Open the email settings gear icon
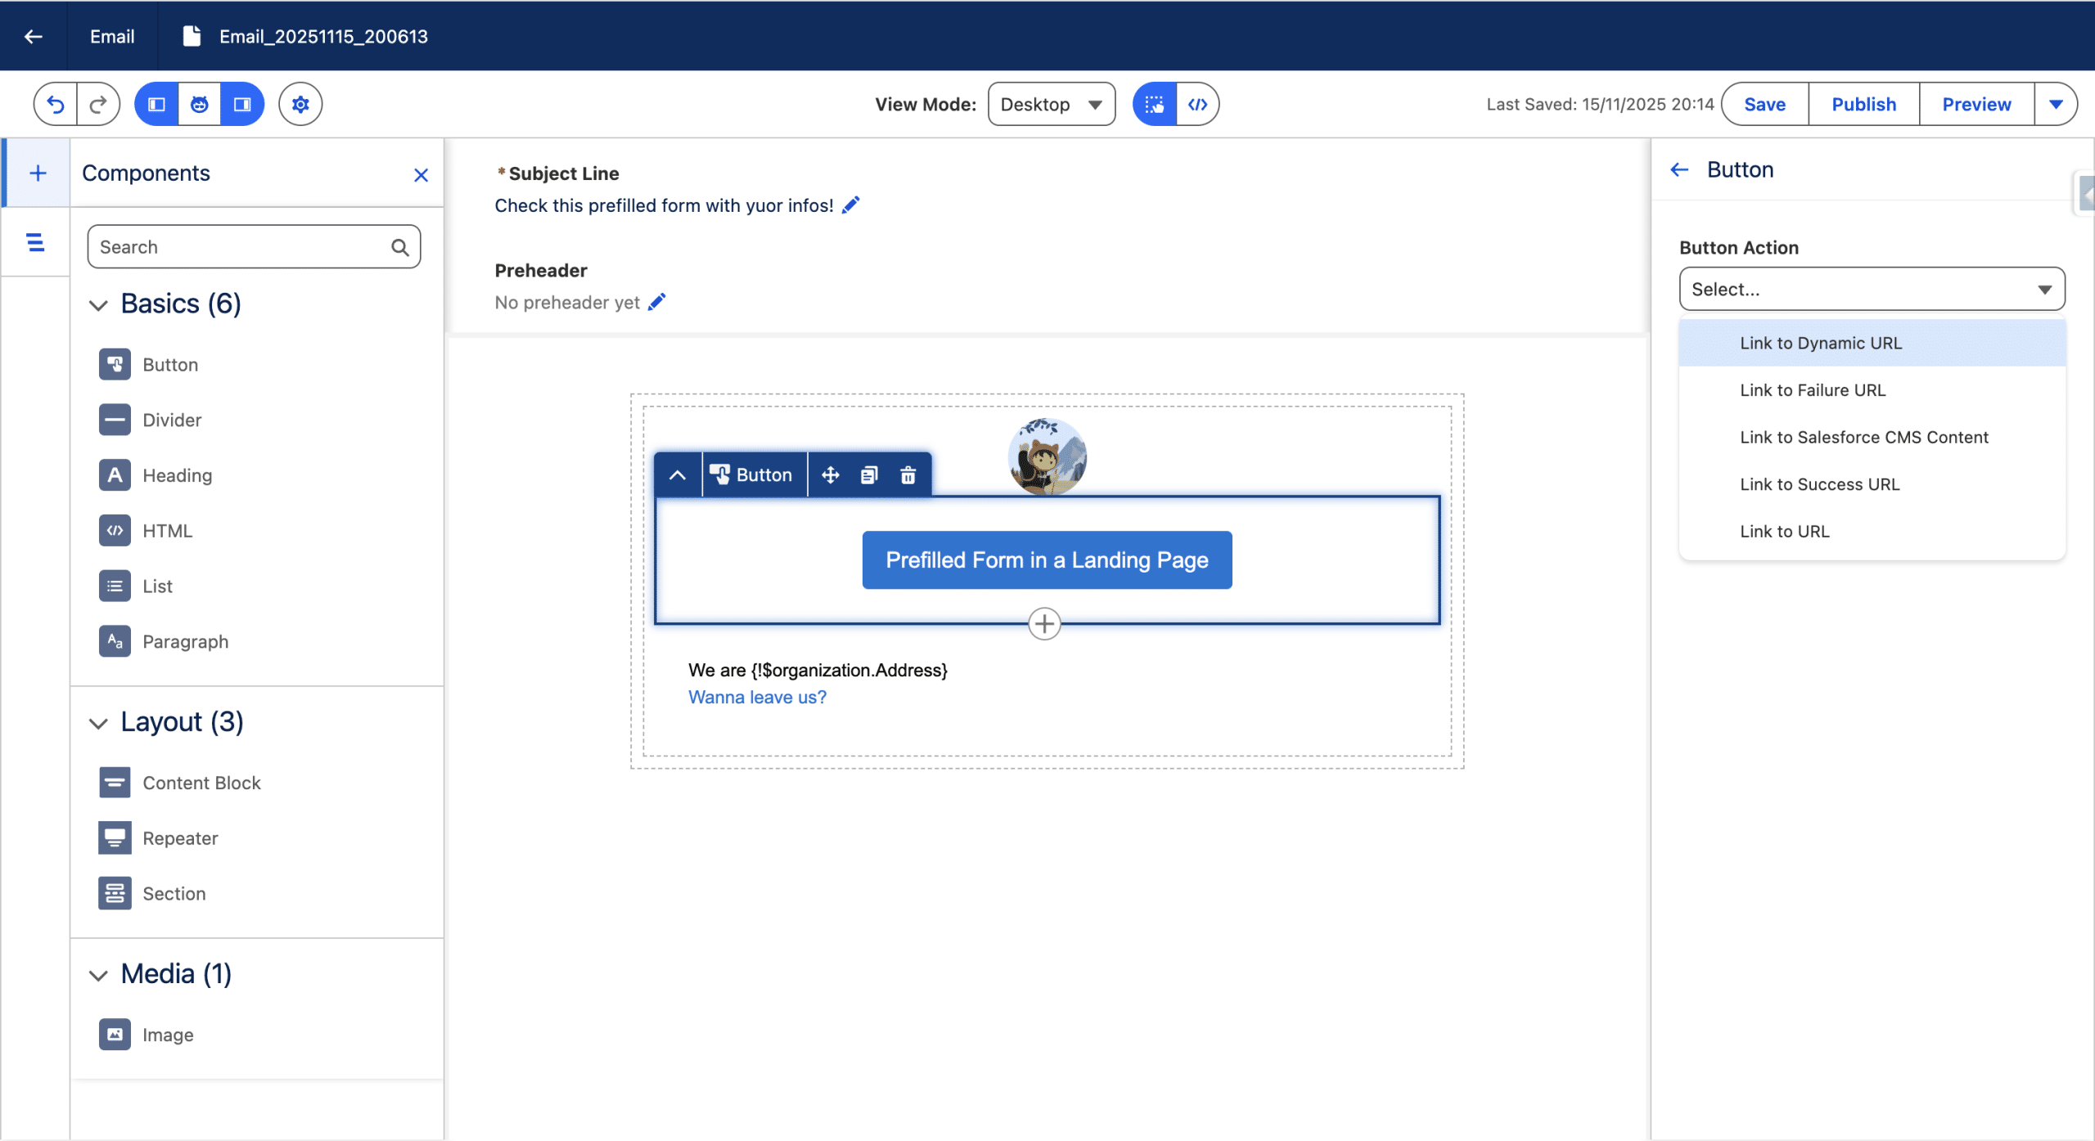Image resolution: width=2095 pixels, height=1141 pixels. point(300,104)
